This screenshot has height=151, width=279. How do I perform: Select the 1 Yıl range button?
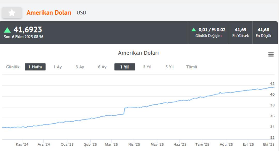click(125, 67)
